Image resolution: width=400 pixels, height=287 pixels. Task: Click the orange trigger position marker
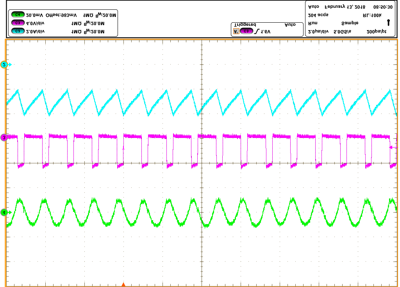123,284
